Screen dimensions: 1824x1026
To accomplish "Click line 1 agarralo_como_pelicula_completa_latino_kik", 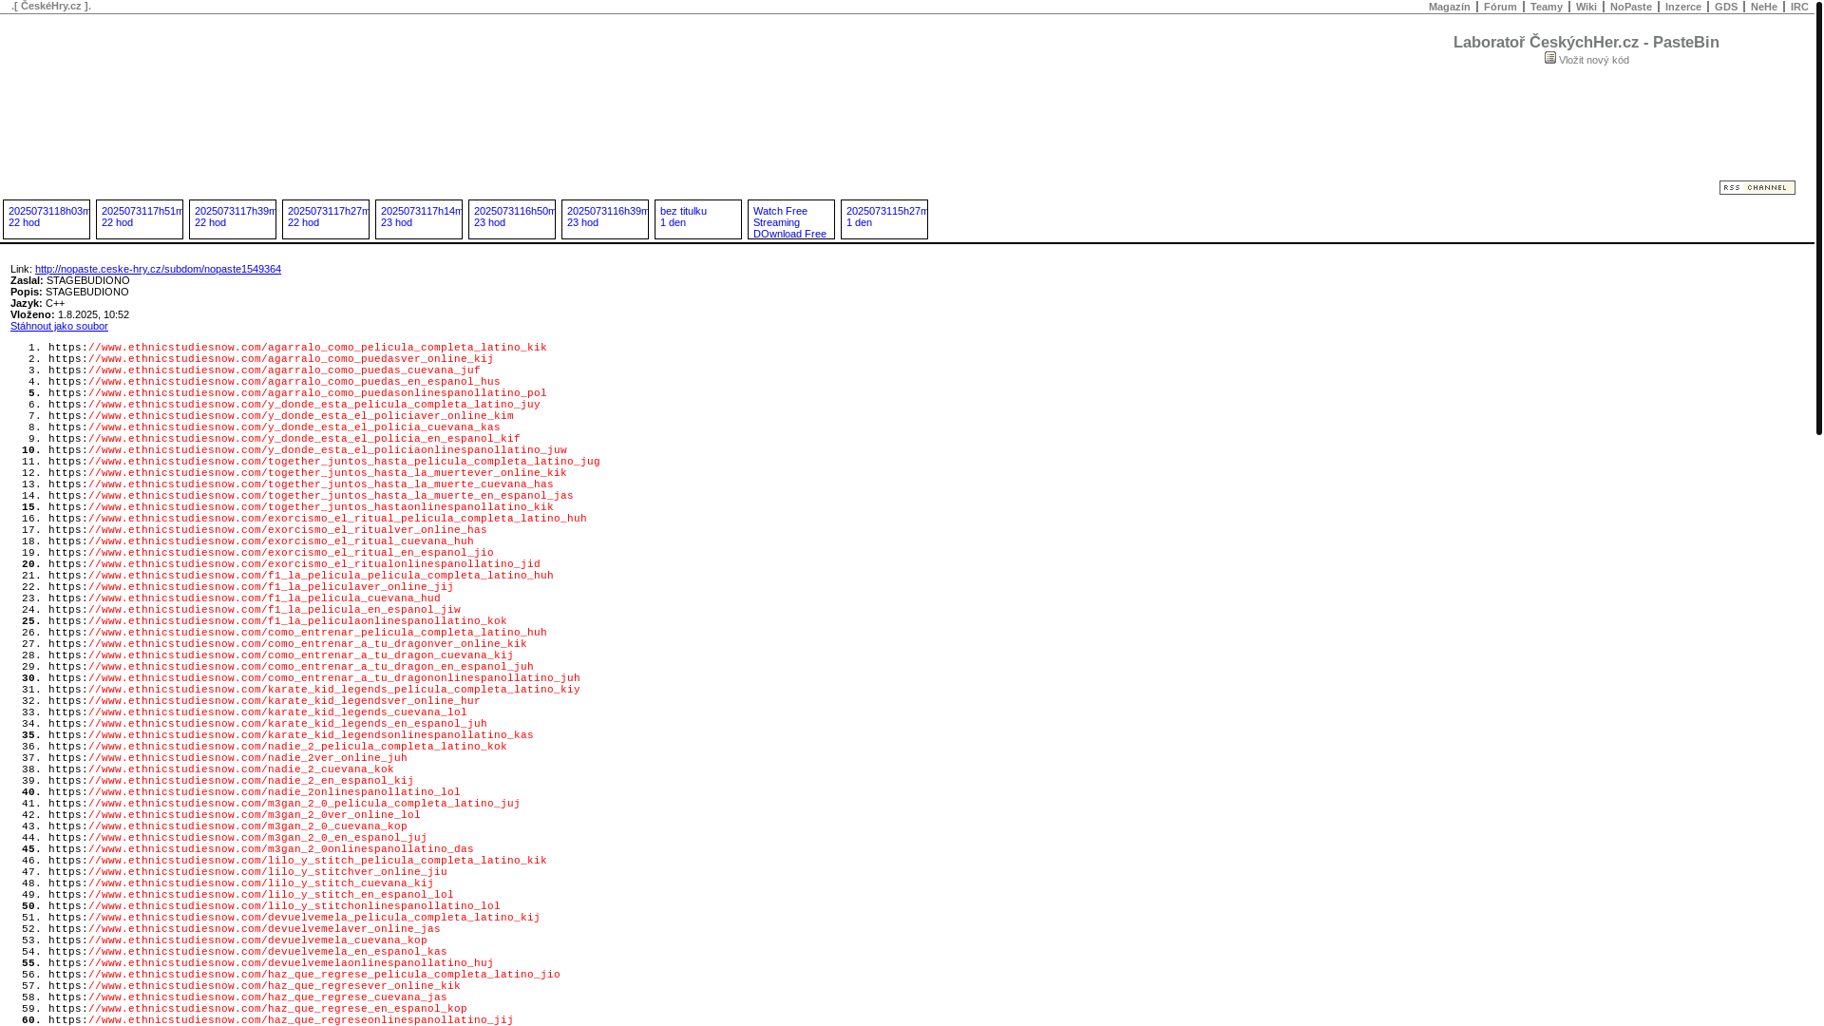I will point(297,348).
